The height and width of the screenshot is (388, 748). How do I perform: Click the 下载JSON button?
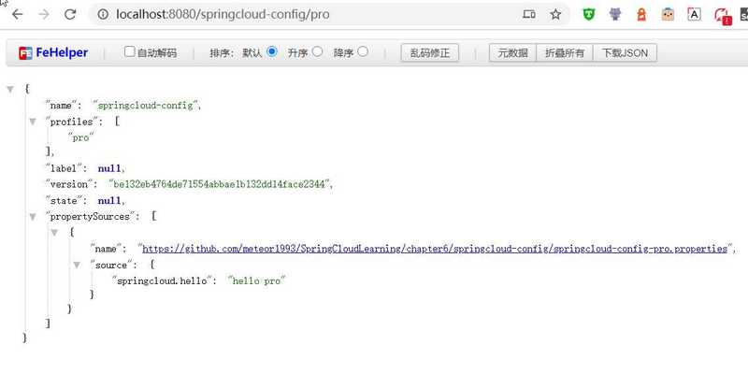625,53
